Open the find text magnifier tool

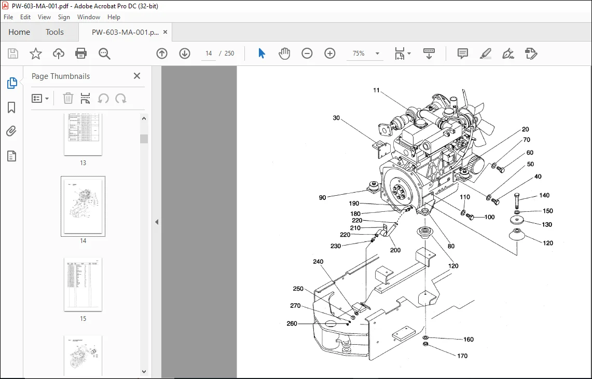(x=104, y=53)
